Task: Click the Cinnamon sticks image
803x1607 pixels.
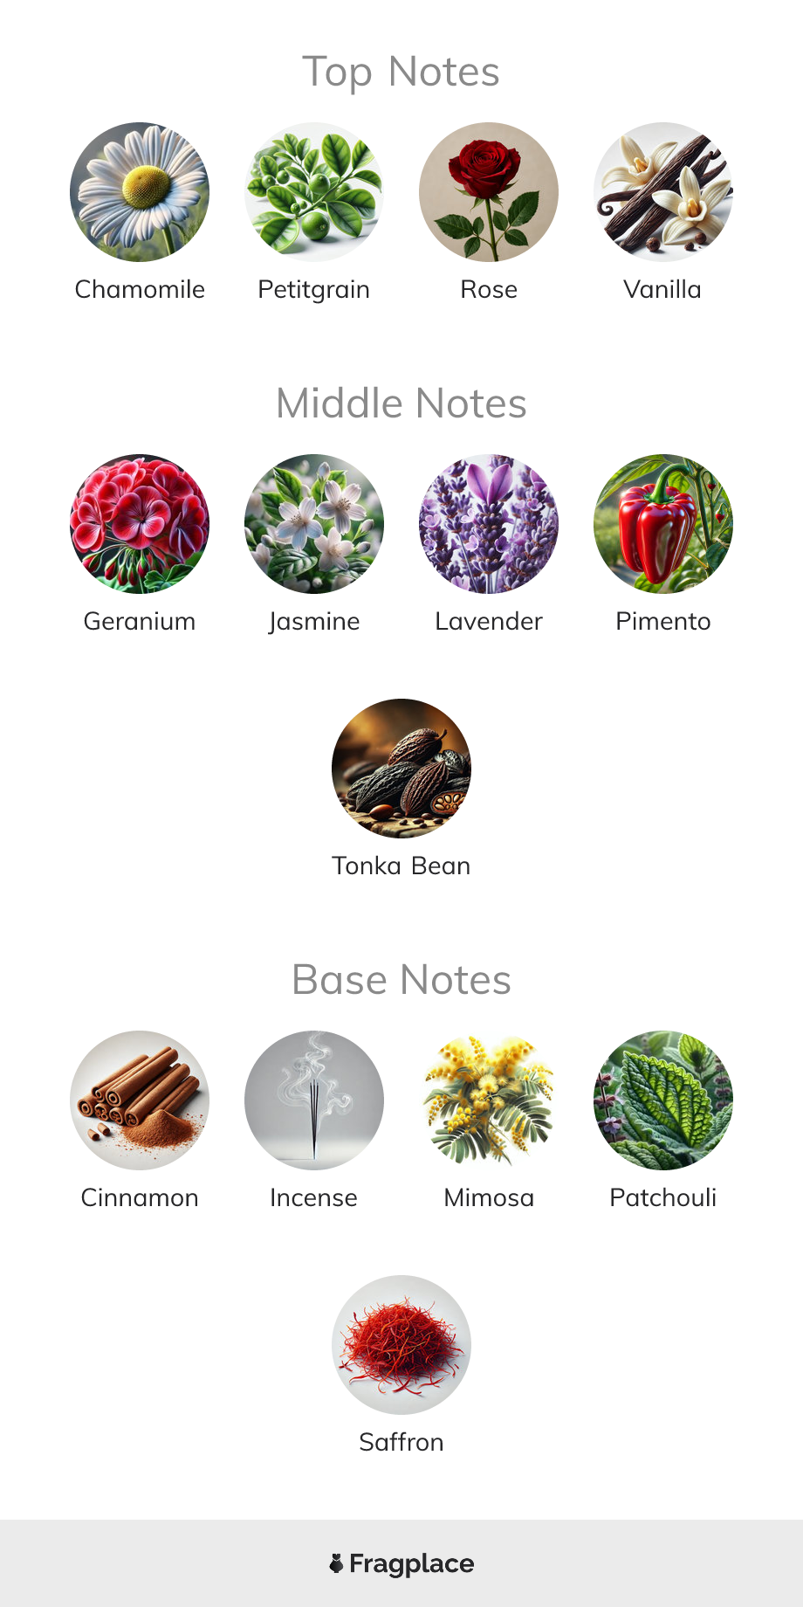Action: tap(140, 1100)
